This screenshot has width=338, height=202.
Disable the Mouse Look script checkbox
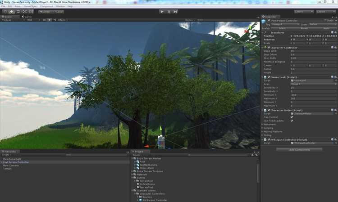click(269, 77)
